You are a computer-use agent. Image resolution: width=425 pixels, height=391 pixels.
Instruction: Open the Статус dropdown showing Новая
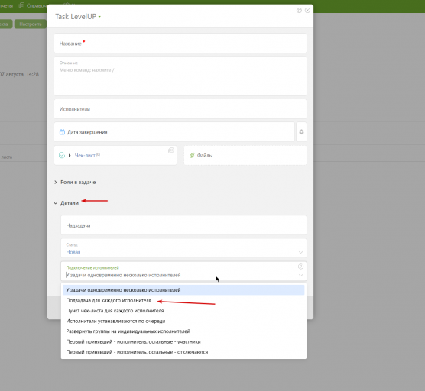(183, 248)
